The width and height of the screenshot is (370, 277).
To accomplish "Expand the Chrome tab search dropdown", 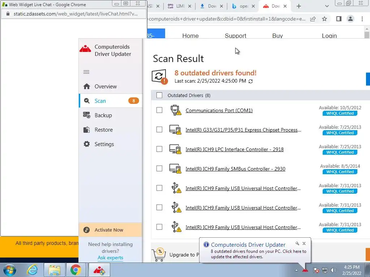I will 327,6.
